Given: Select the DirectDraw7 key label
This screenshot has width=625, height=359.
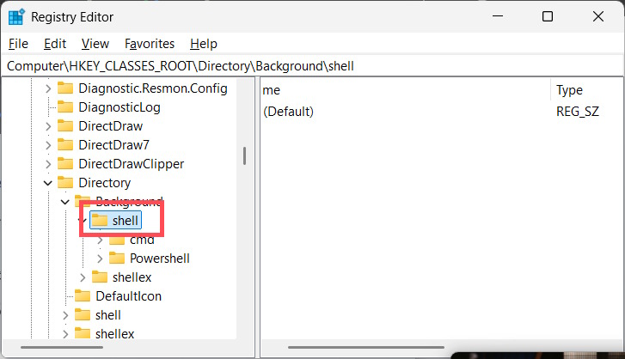Looking at the screenshot, I should coord(114,145).
